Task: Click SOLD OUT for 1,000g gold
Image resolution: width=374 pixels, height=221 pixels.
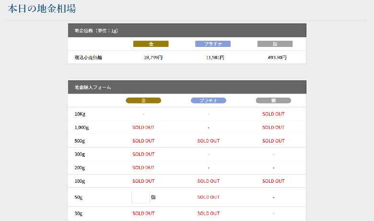Action: pos(143,128)
